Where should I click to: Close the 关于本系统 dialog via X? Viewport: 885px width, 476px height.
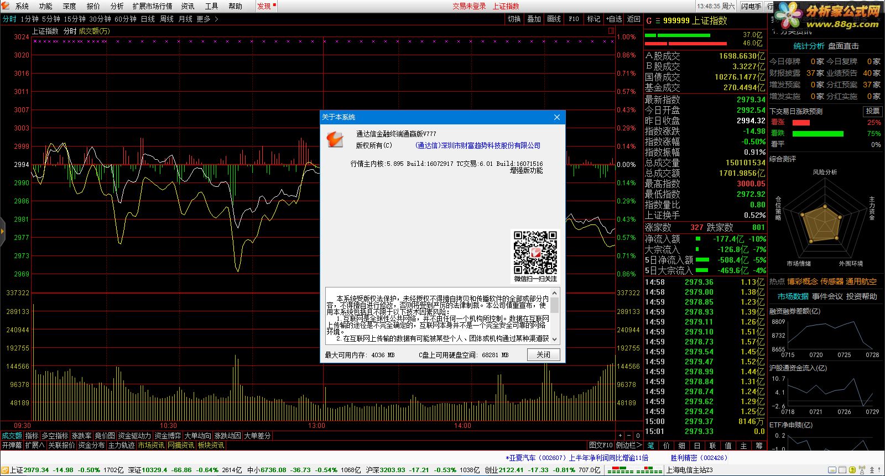(x=557, y=117)
